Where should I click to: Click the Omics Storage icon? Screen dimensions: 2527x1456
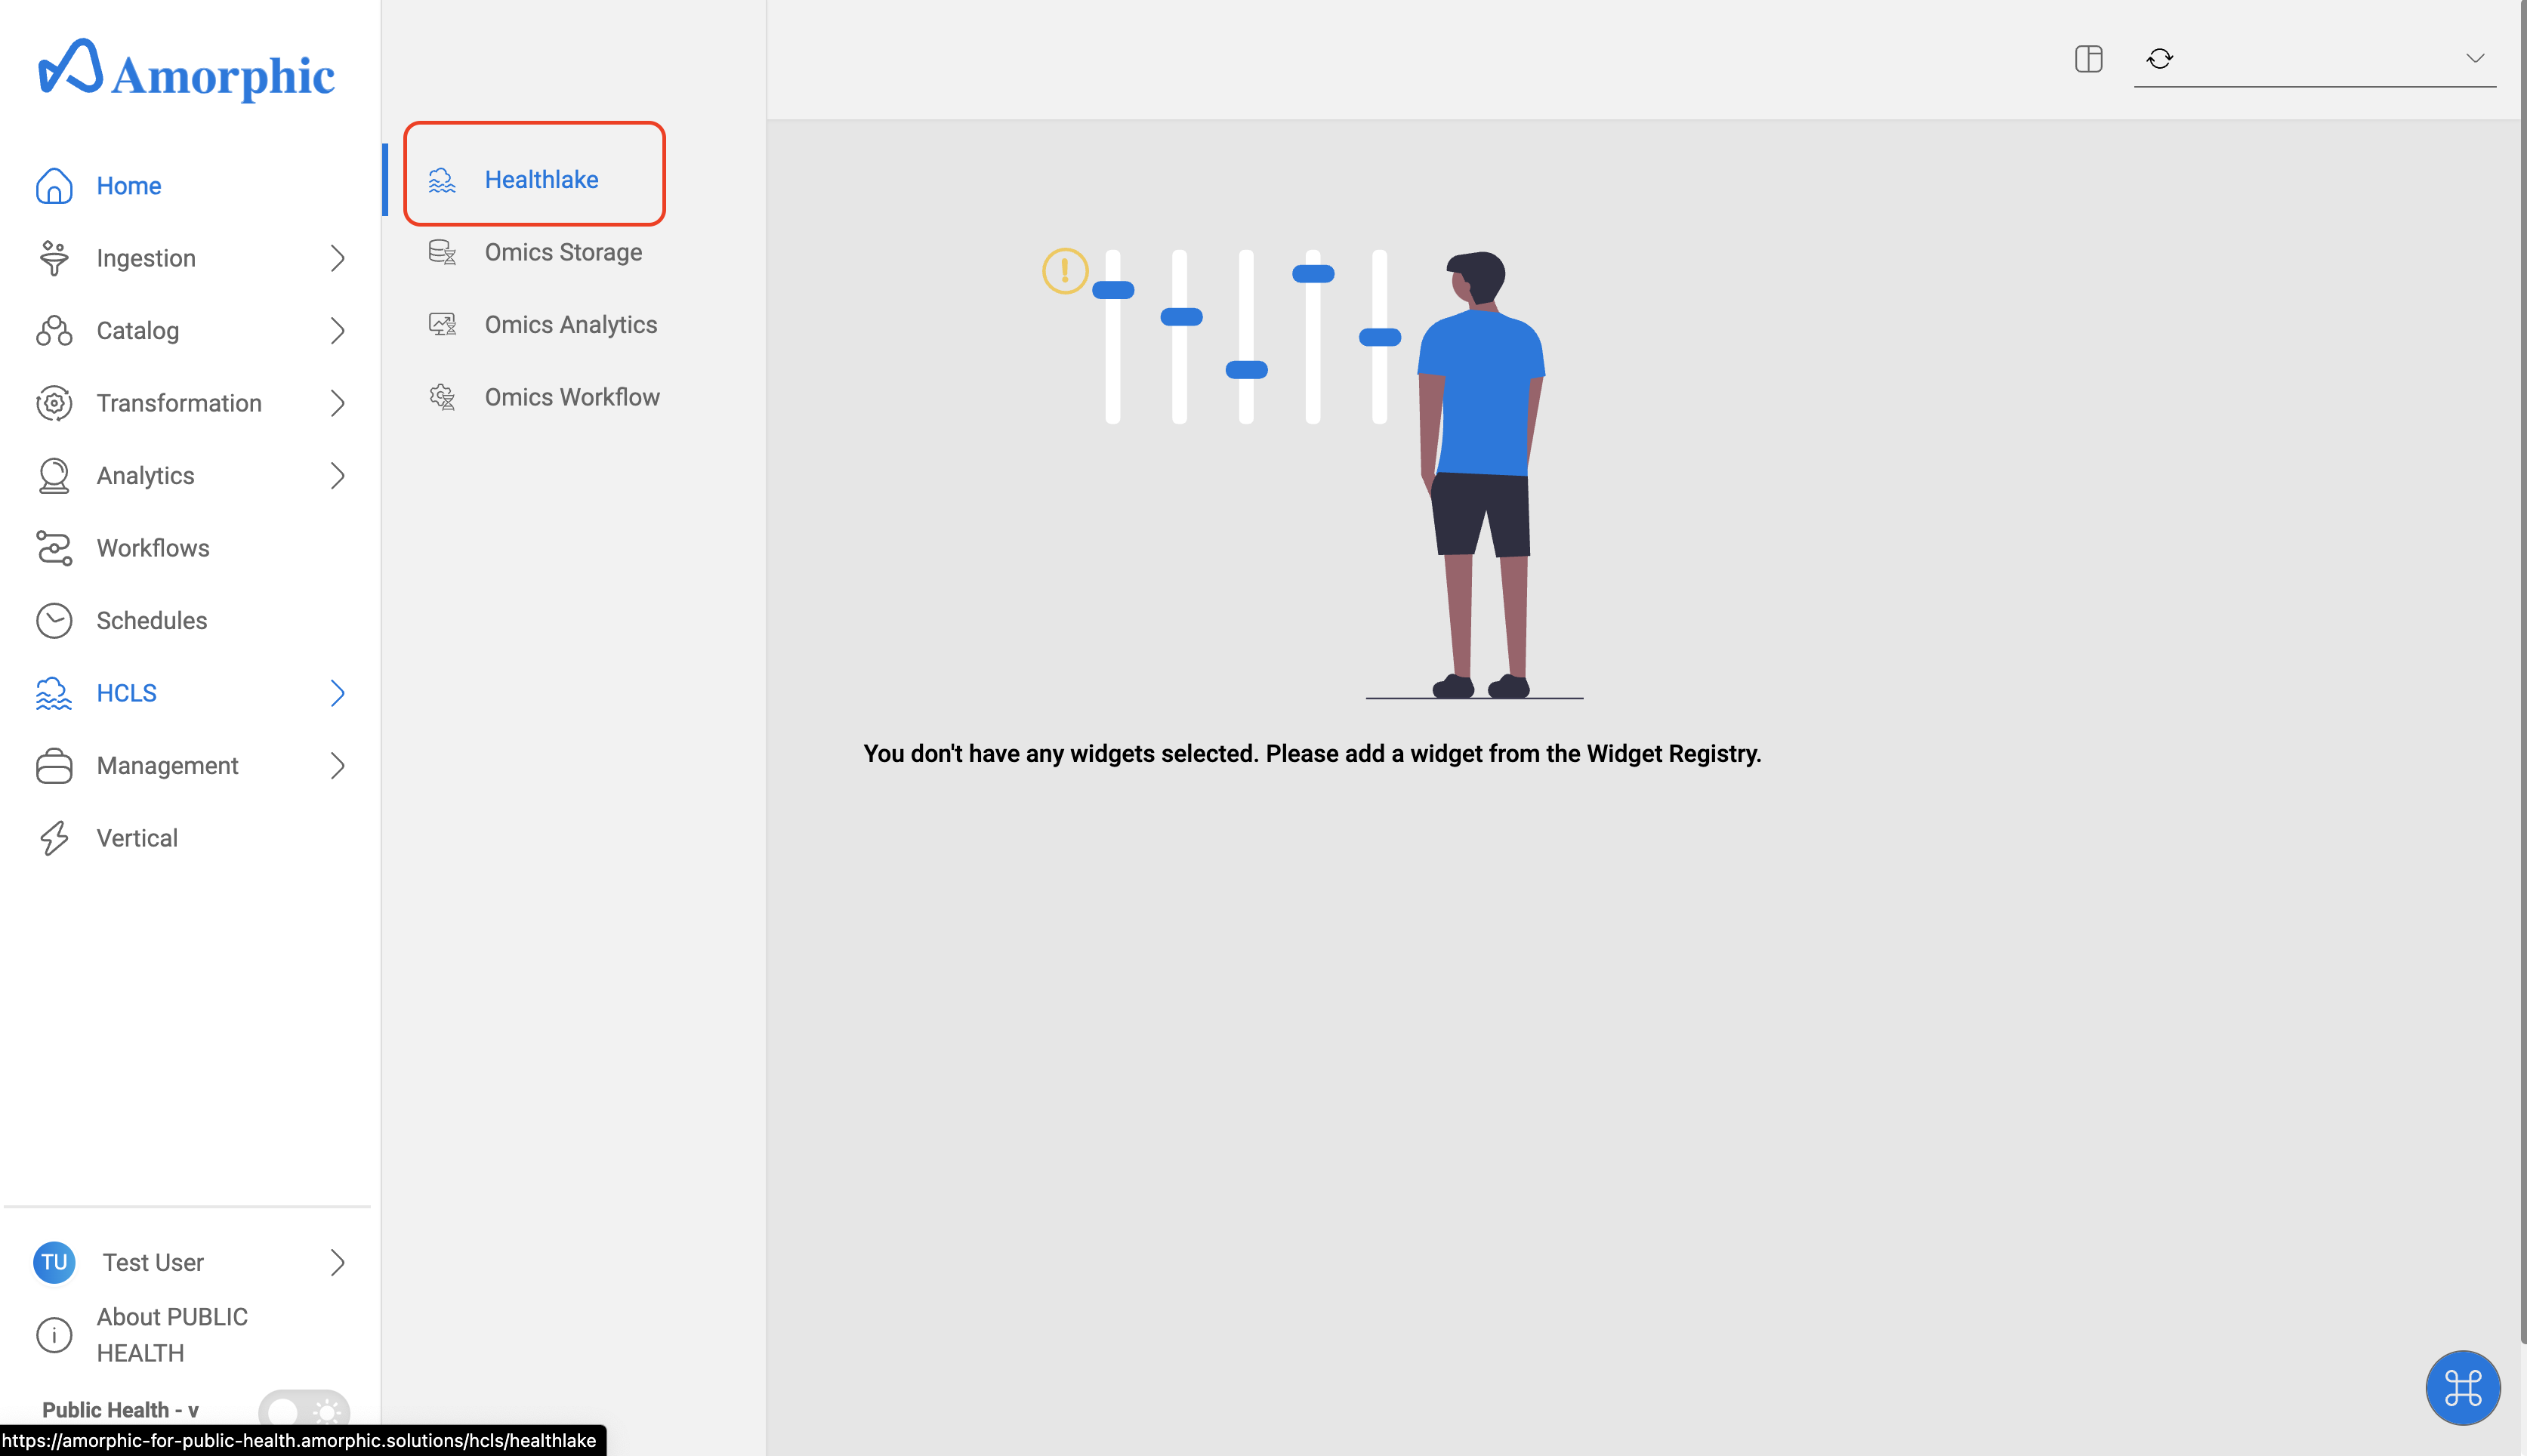point(442,252)
